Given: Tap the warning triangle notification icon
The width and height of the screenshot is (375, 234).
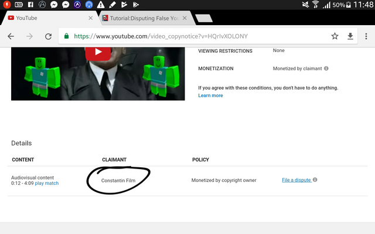Looking at the screenshot, I should pyautogui.click(x=101, y=5).
